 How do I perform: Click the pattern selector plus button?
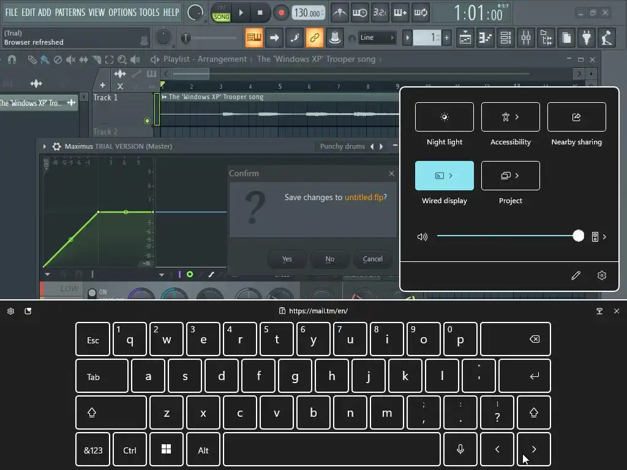tap(446, 38)
